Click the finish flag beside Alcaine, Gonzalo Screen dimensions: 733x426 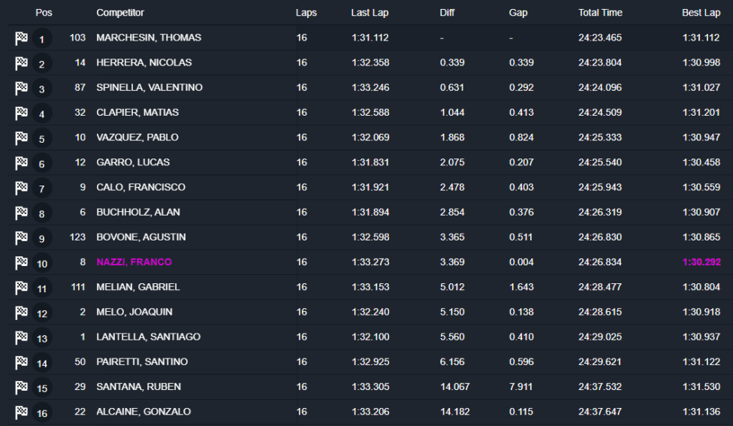click(x=21, y=412)
